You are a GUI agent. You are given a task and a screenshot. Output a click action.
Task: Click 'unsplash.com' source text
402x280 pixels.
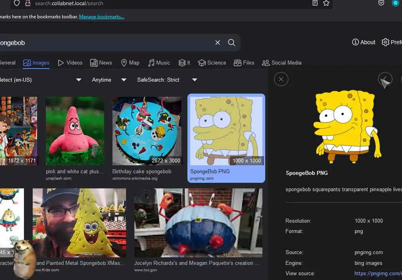[59, 178]
